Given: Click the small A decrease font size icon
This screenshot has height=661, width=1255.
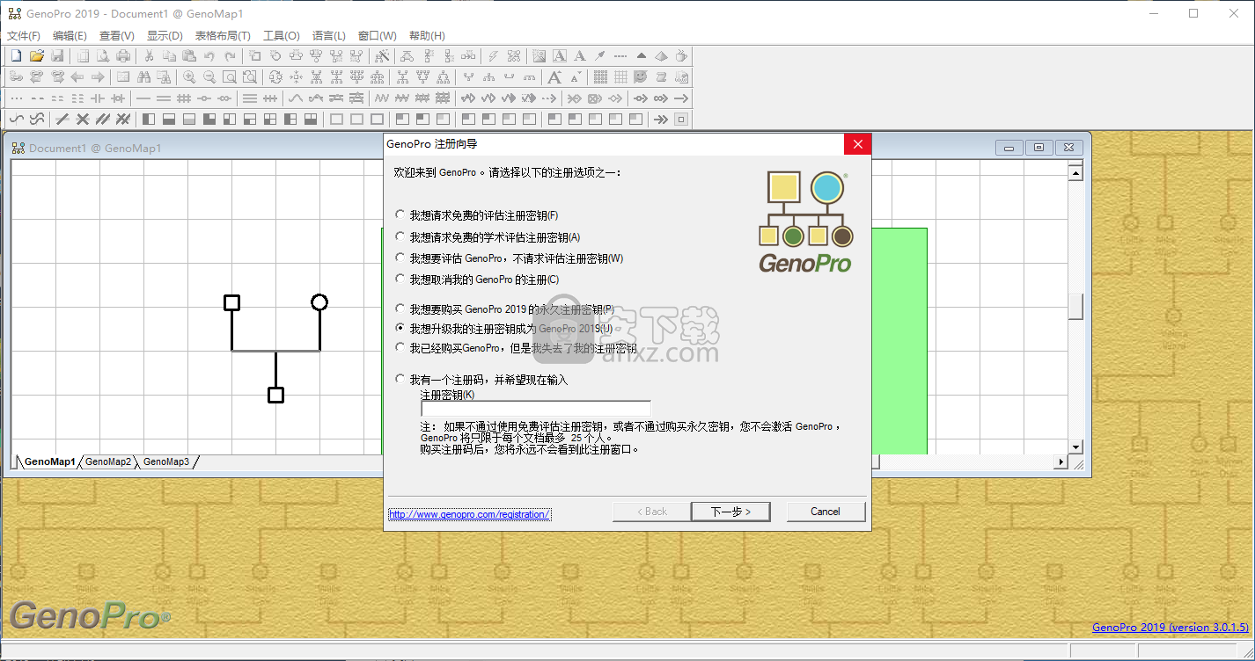Looking at the screenshot, I should pyautogui.click(x=576, y=77).
